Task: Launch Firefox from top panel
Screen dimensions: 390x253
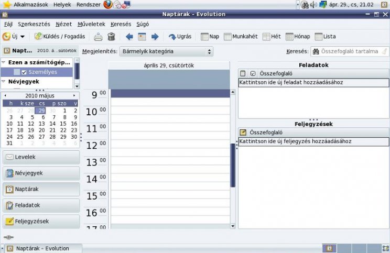Action: coord(107,5)
